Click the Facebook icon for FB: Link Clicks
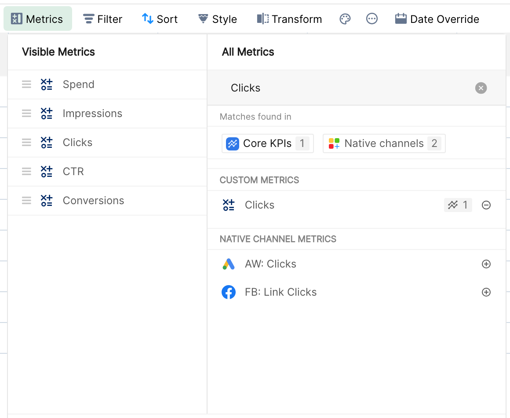 (229, 292)
